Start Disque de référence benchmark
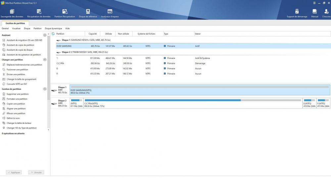The image size is (331, 178). pyautogui.click(x=88, y=13)
